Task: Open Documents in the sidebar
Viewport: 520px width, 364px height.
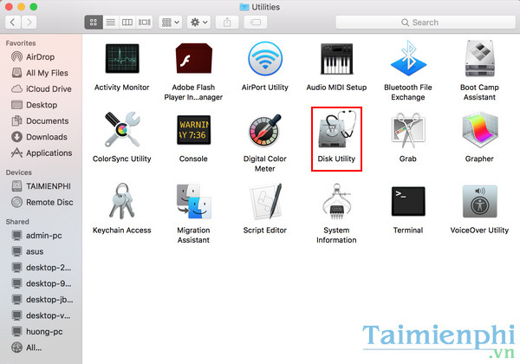Action: point(41,120)
